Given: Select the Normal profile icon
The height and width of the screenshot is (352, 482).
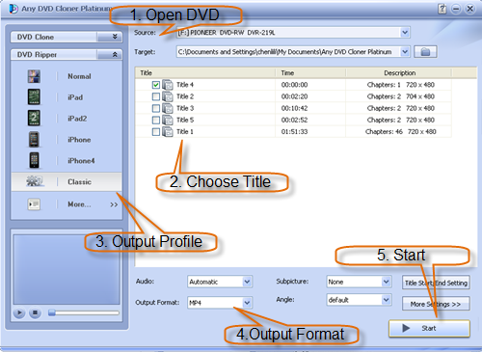Looking at the screenshot, I should pos(34,76).
